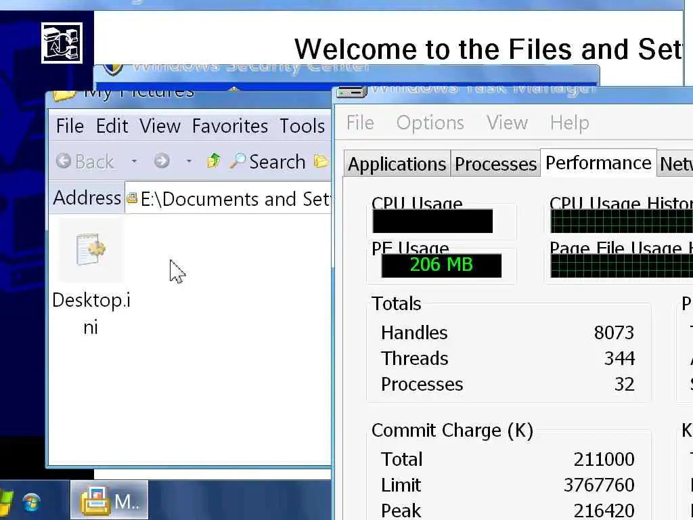Click the Commit Charge Limit 3767760
Image resolution: width=693 pixels, height=520 pixels.
click(x=600, y=485)
